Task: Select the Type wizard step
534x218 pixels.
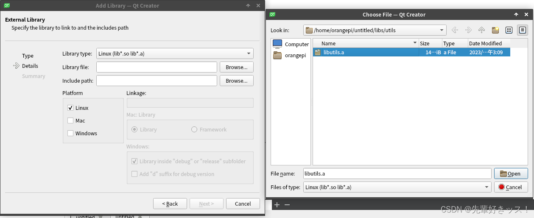Action: click(28, 56)
